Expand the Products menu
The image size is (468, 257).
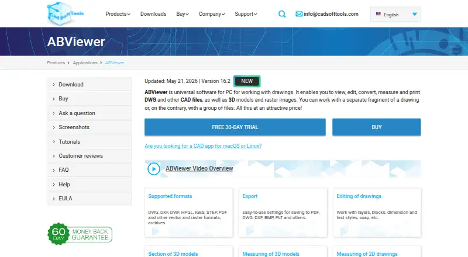(x=118, y=14)
